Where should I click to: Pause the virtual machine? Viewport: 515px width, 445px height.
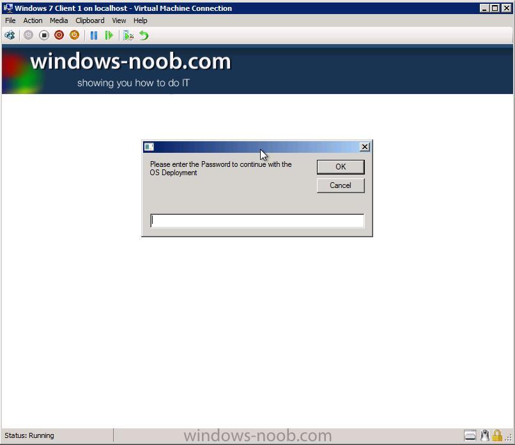(94, 35)
